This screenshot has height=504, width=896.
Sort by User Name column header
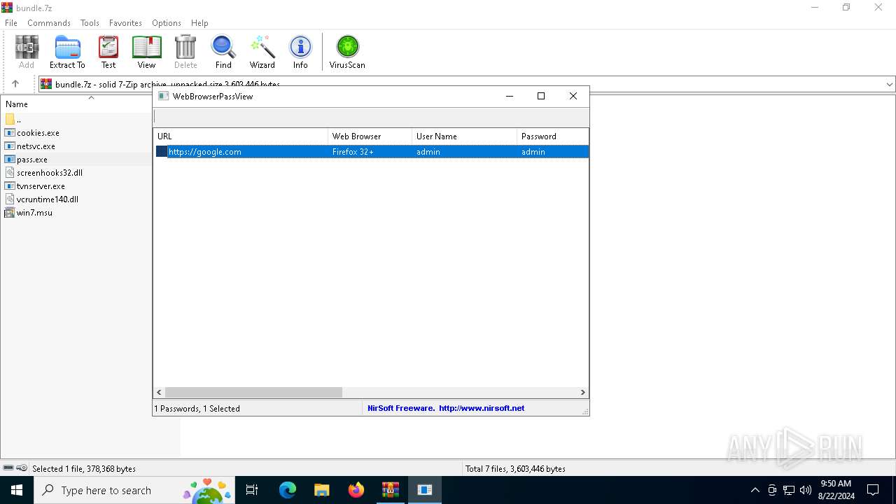465,136
